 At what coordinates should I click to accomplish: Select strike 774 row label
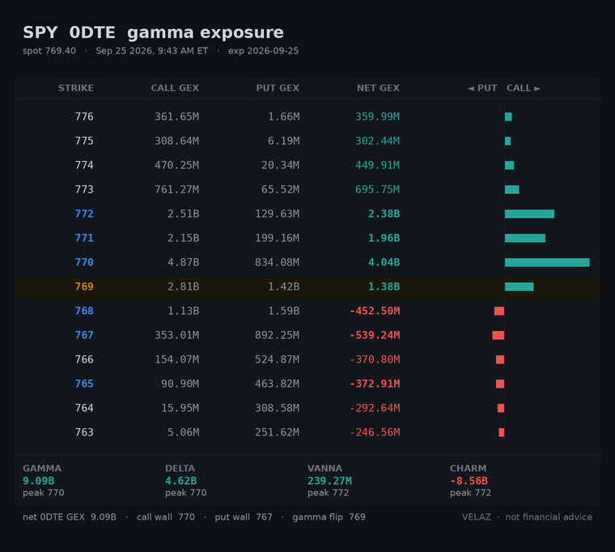pyautogui.click(x=84, y=166)
